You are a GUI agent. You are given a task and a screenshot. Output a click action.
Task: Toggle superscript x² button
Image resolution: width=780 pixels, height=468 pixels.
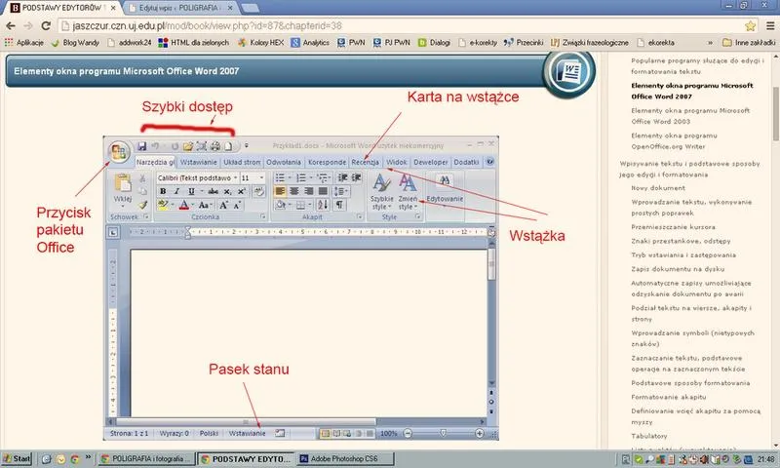click(241, 191)
